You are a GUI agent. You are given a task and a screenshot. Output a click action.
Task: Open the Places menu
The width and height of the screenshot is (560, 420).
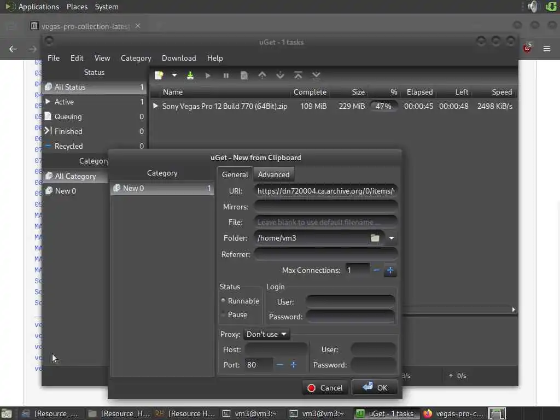tap(77, 7)
